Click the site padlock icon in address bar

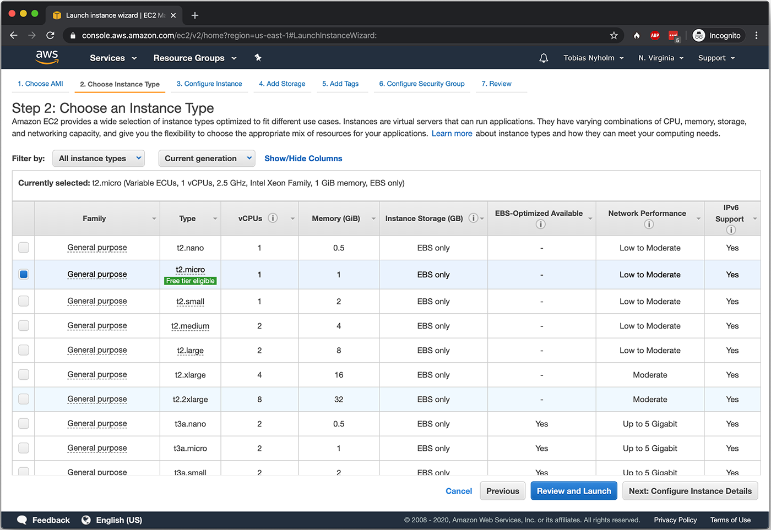[x=73, y=35]
